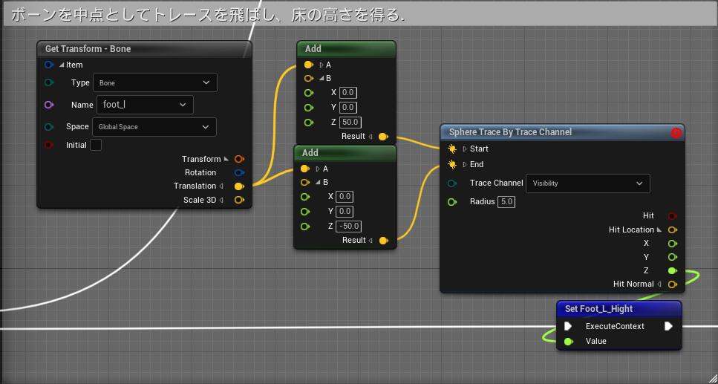This screenshot has height=384, width=718.
Task: Click the Start pin on Sphere Trace
Action: coord(452,149)
